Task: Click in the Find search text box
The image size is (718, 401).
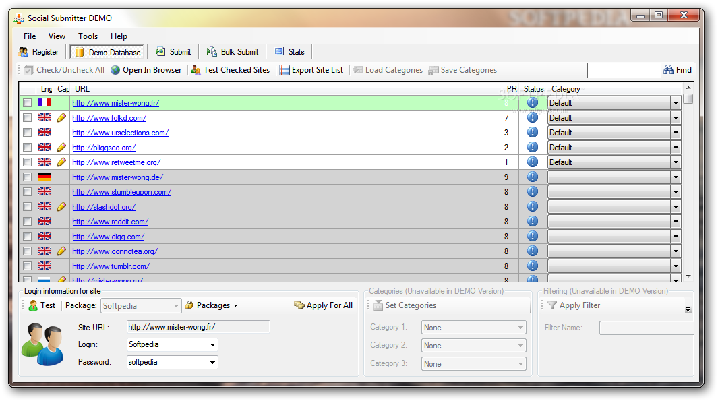Action: tap(624, 70)
